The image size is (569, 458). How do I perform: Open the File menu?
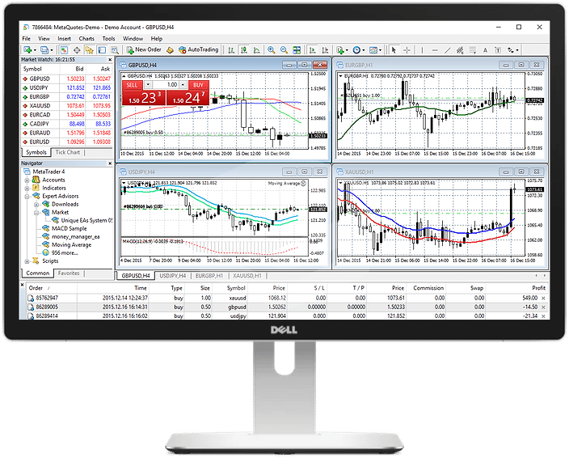tap(26, 39)
